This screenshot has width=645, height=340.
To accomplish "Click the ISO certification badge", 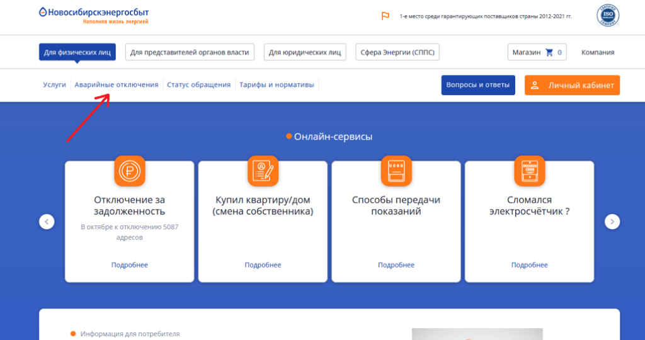I will click(607, 16).
